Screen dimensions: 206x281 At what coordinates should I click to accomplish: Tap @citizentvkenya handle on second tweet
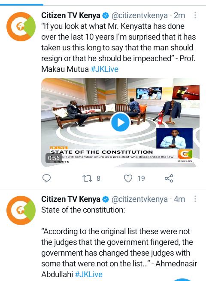point(139,199)
